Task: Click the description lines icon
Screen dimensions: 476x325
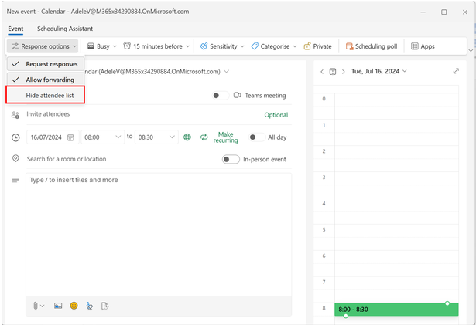Action: tap(15, 180)
